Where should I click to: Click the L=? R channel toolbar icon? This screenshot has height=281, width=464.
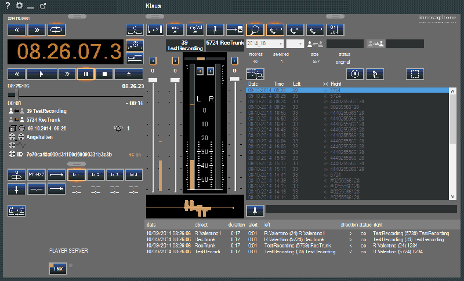155,30
